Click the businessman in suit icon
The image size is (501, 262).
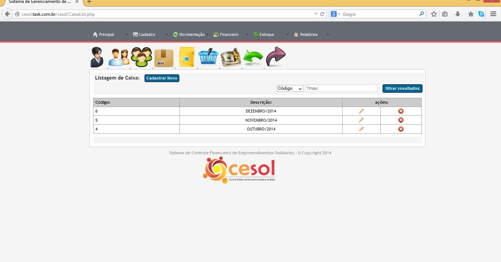pyautogui.click(x=97, y=57)
